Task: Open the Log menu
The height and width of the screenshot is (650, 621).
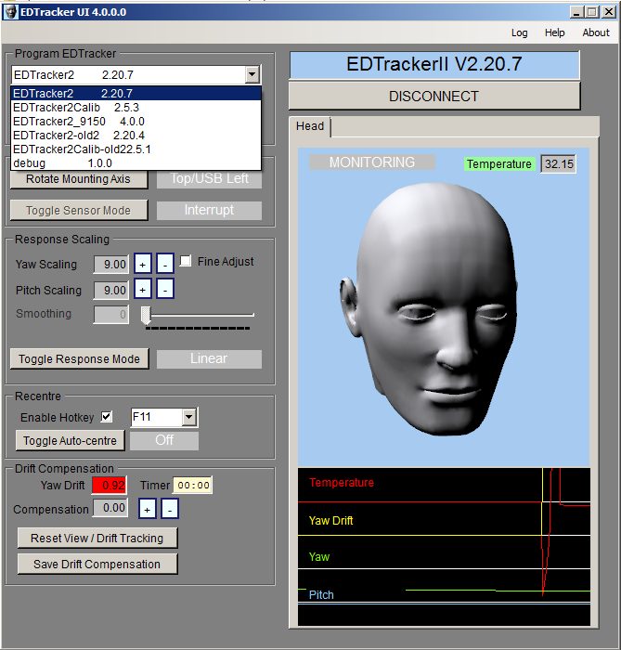Action: click(519, 32)
